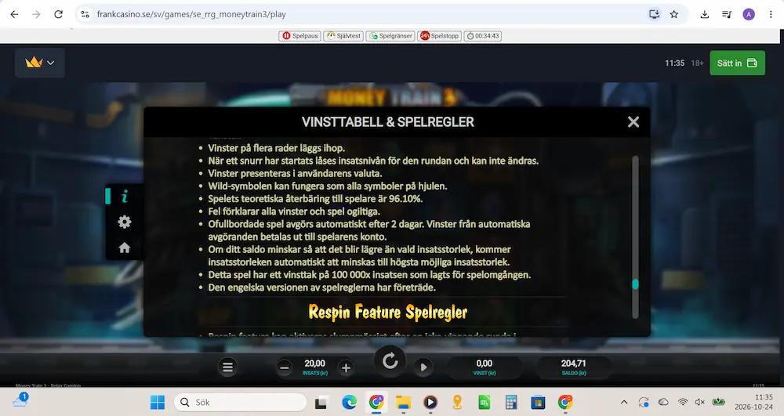Click the 24h Spelstopp button
The image size is (784, 416).
(x=439, y=36)
